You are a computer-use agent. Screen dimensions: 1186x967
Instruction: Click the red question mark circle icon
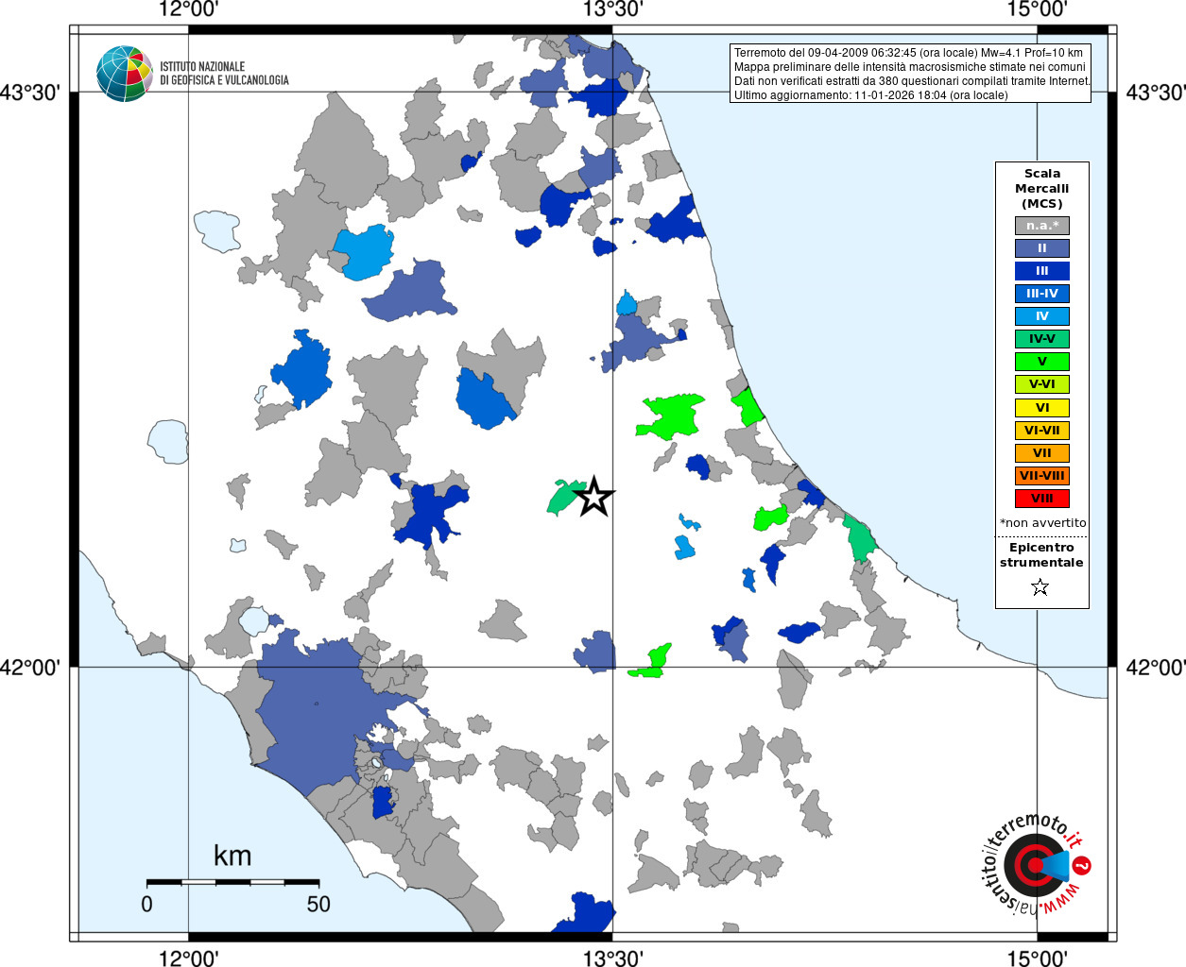tap(1083, 865)
